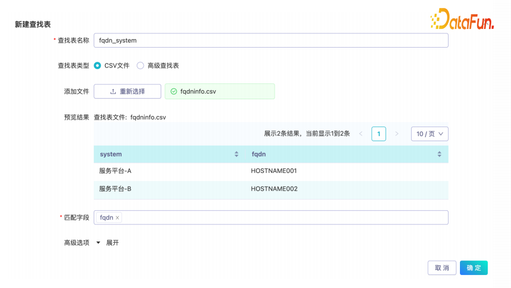Open the 10 / 页 page size dropdown
The height and width of the screenshot is (288, 511).
(x=429, y=134)
